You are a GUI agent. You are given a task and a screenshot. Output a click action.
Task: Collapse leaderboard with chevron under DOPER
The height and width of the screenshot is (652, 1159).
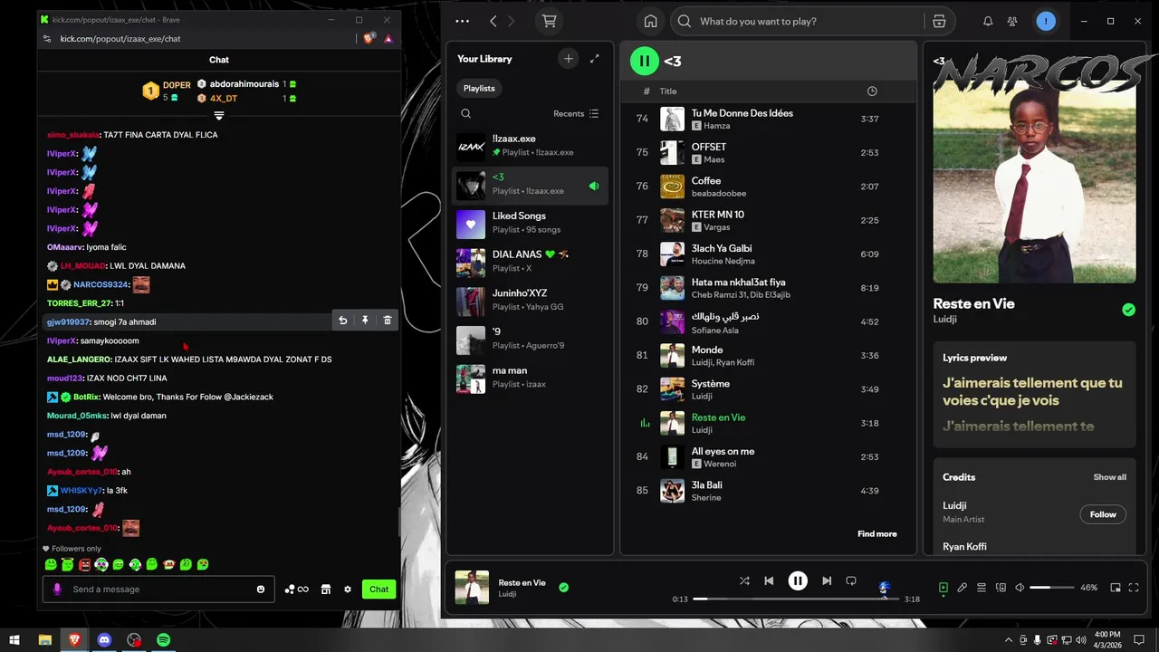coord(218,115)
